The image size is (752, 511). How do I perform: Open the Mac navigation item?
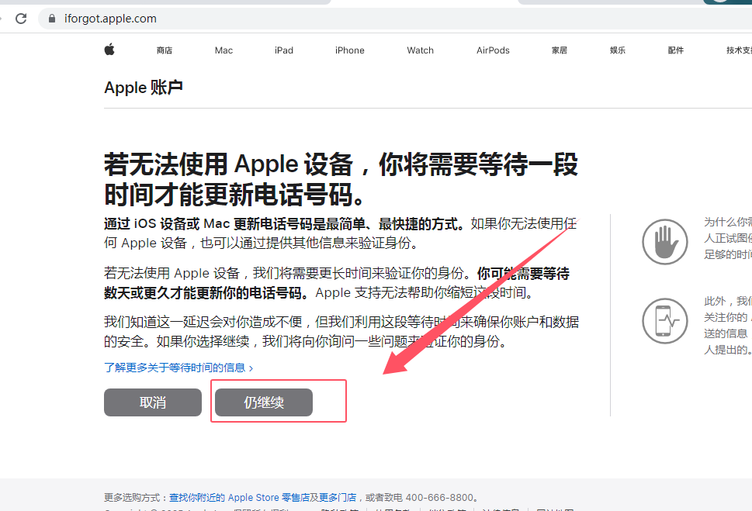224,50
